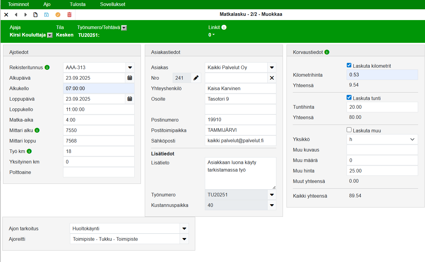Click into the Polttoaine input field
Screen dimensions: 425x262
pos(99,172)
